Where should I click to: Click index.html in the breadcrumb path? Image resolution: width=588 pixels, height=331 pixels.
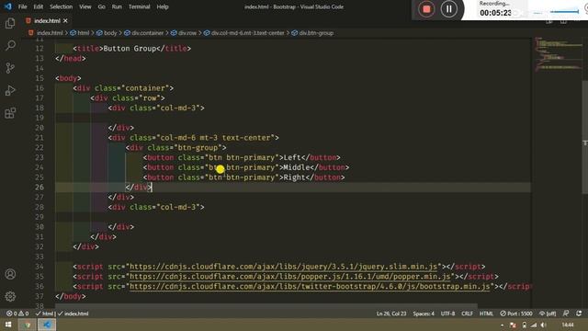click(x=50, y=33)
